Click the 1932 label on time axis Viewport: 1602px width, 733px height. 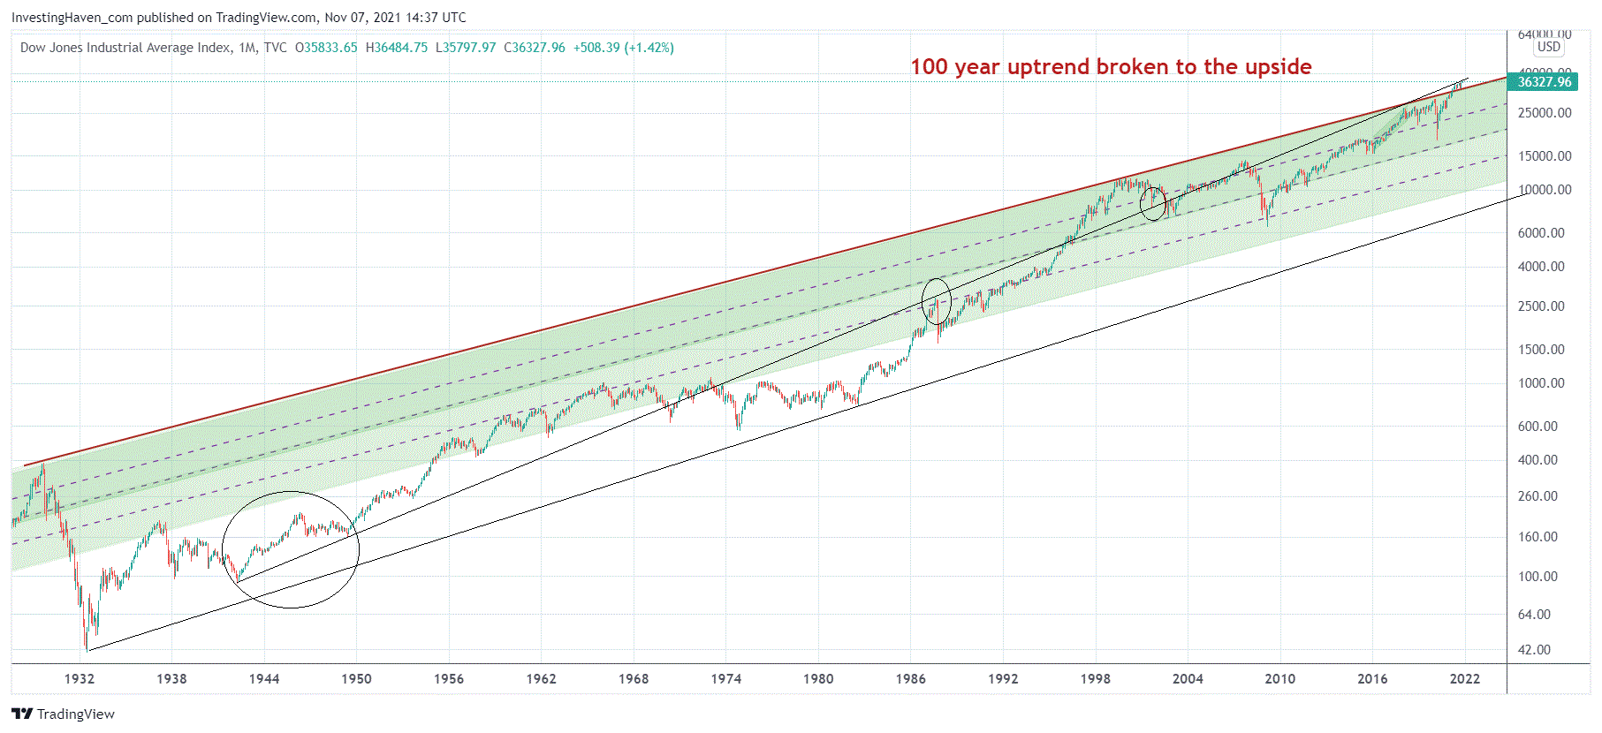tap(80, 678)
